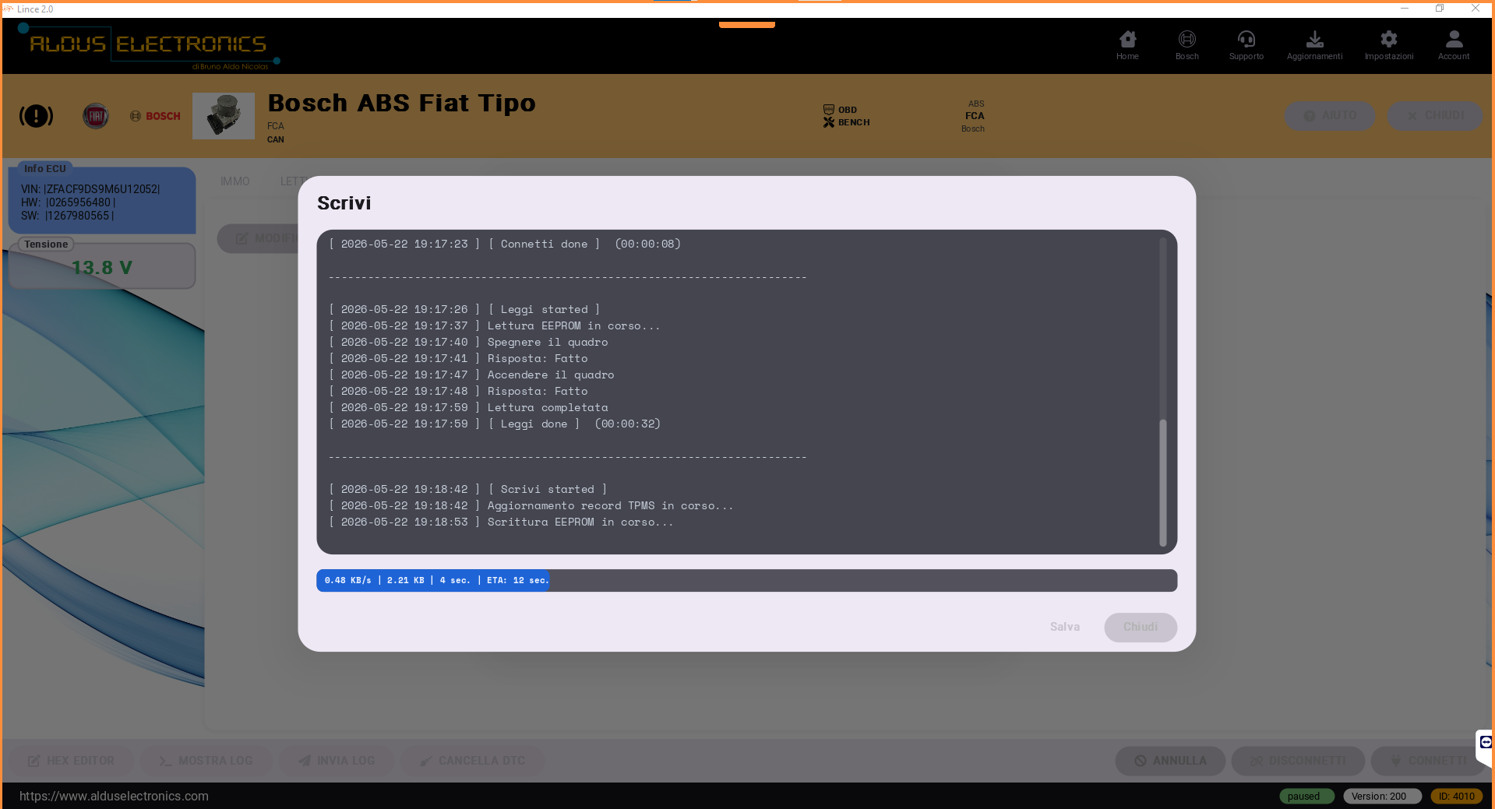Click the 'Scrivi started' log line
This screenshot has width=1495, height=809.
[467, 489]
